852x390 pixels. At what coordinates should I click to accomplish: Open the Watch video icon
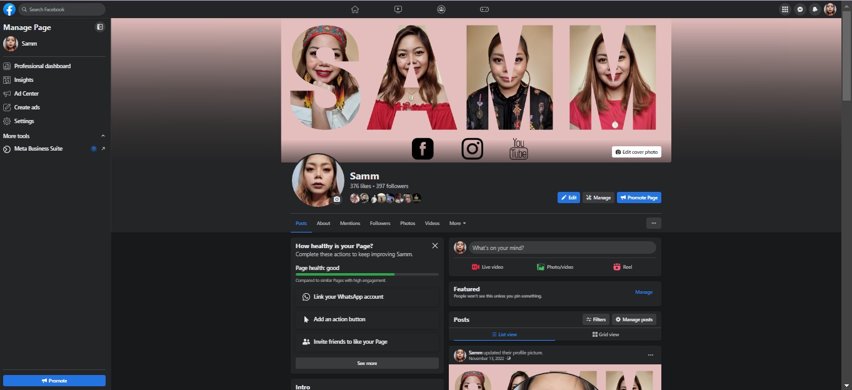tap(398, 9)
